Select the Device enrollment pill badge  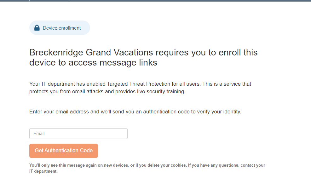pyautogui.click(x=59, y=28)
